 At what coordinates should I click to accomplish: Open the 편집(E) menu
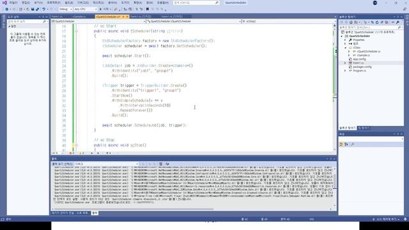click(26, 3)
